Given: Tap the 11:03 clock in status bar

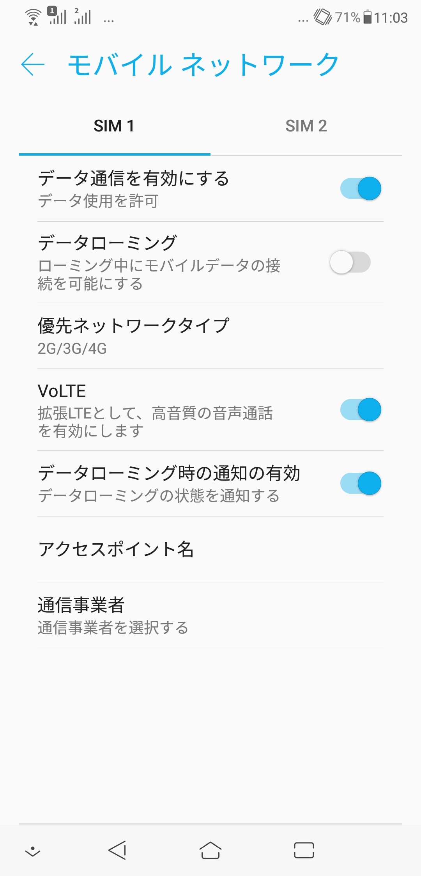Looking at the screenshot, I should pyautogui.click(x=391, y=18).
